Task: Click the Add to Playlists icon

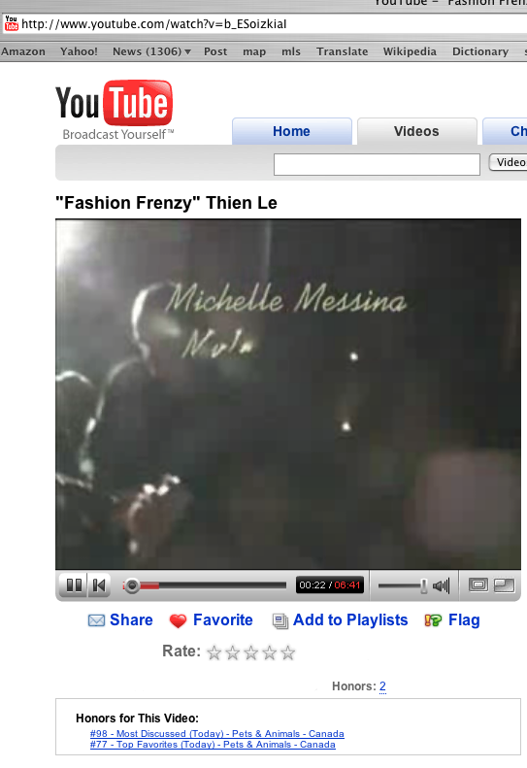Action: tap(280, 621)
